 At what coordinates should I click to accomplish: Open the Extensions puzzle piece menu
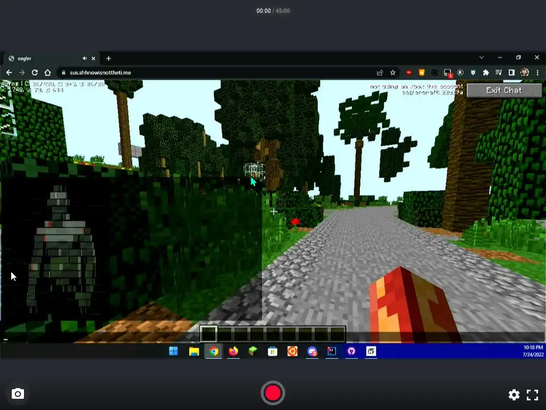[x=486, y=73]
